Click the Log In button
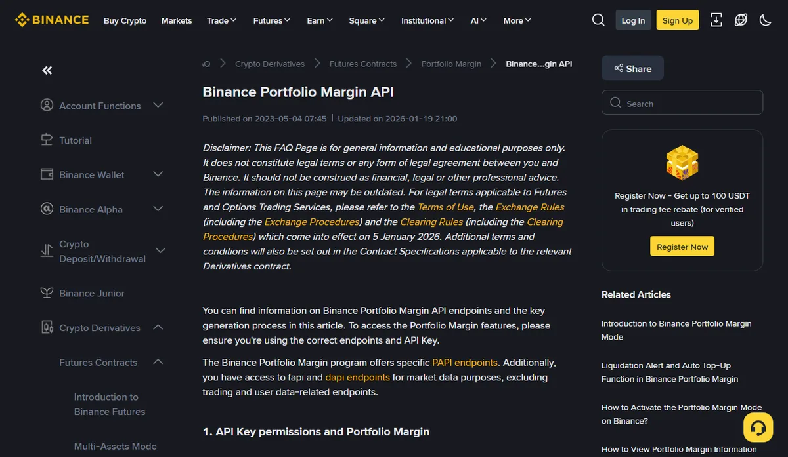This screenshot has width=788, height=457. 633,20
